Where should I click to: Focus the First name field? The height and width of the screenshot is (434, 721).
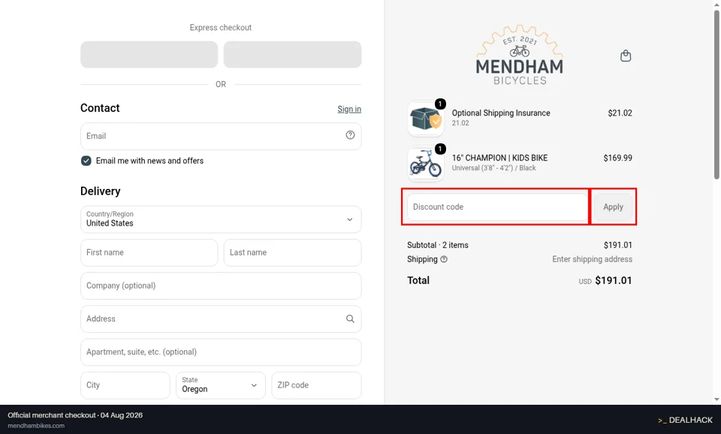point(149,253)
